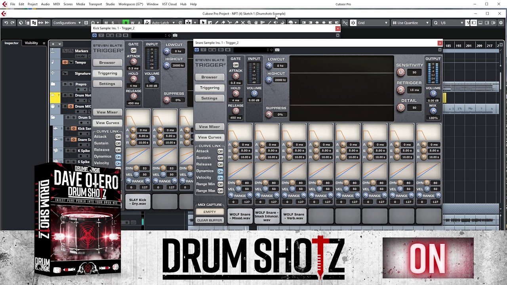
Task: Activate write automation W button in toolbar
Action: pyautogui.click(x=132, y=23)
